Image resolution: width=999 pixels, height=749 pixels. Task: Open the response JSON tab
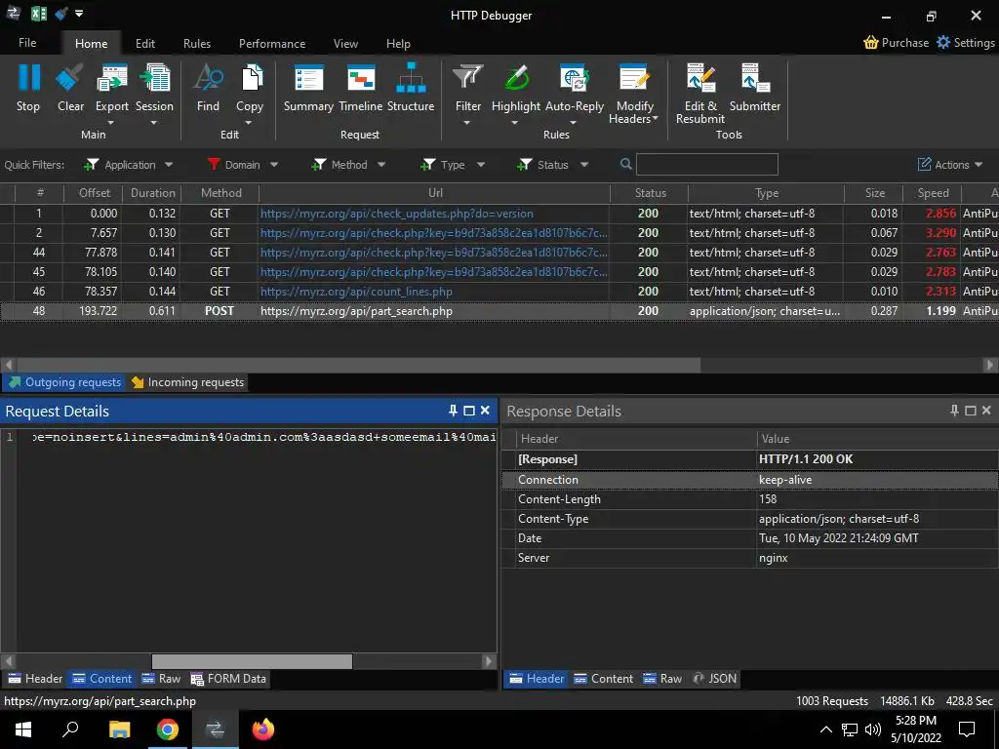coord(715,679)
